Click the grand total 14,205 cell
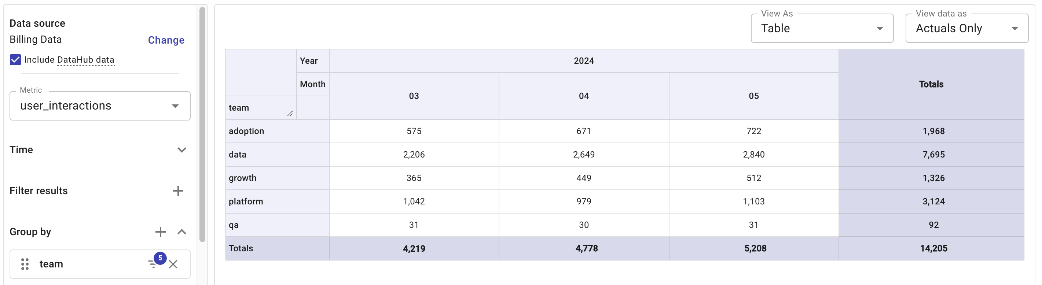The height and width of the screenshot is (285, 1042). (933, 248)
